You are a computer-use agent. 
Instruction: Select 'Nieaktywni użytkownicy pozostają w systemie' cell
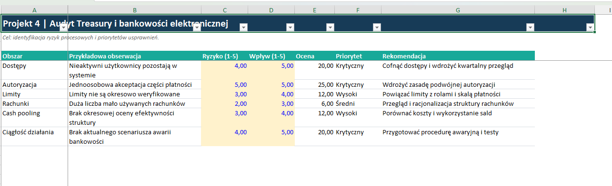click(x=135, y=70)
